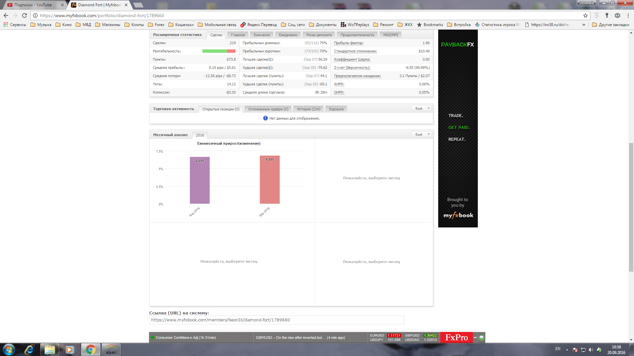
Task: Click the FxPro banner logo
Action: click(456, 338)
